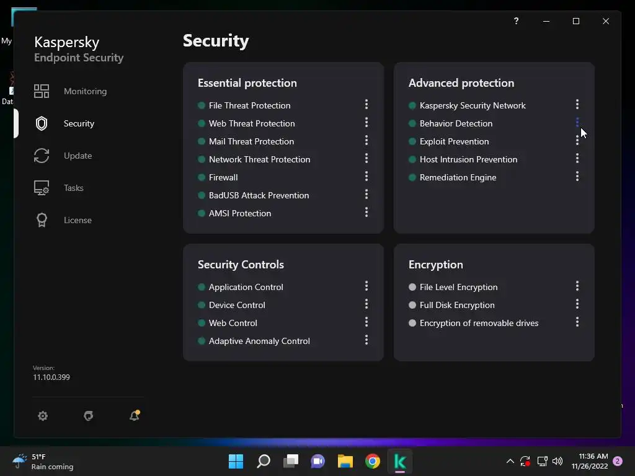Click Full Disk Encryption gray dot
Viewport: 635px width, 476px height.
(412, 305)
